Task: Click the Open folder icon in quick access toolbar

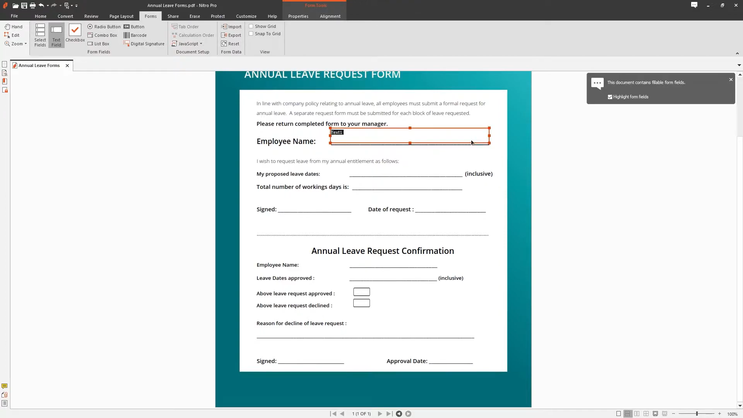Action: click(x=15, y=5)
